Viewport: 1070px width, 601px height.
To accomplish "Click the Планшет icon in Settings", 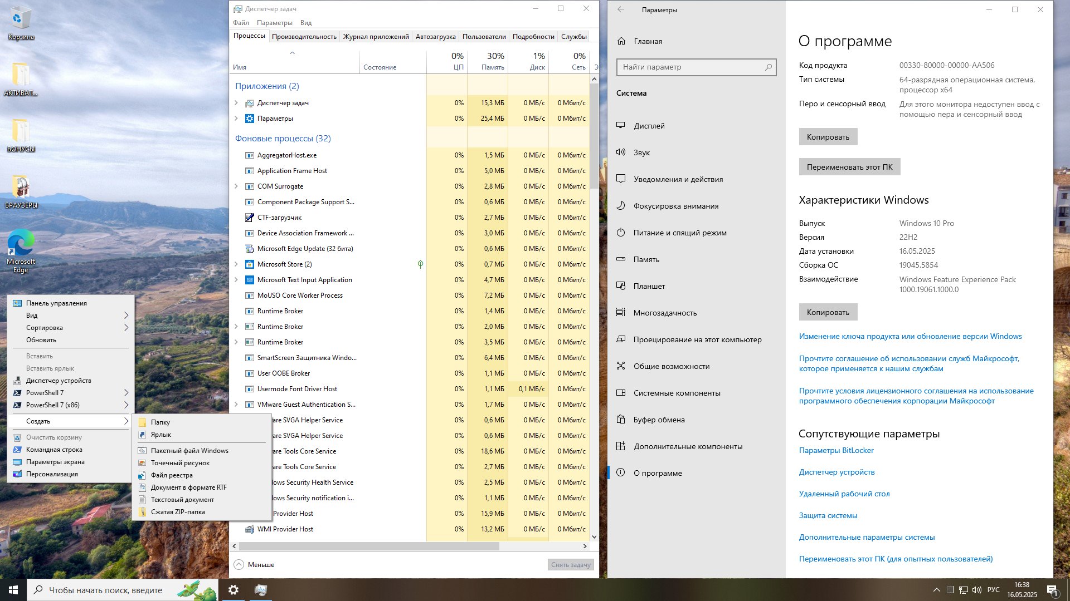I will point(621,286).
